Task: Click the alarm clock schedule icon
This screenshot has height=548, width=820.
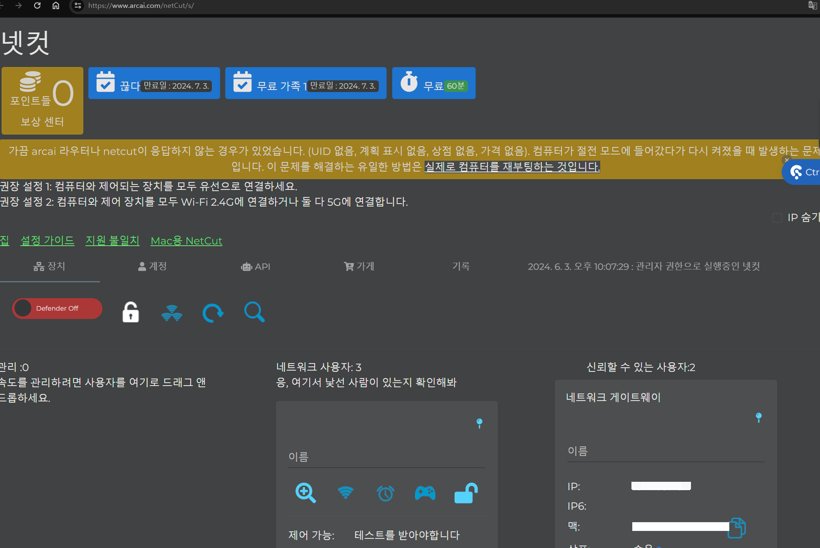Action: [x=385, y=493]
